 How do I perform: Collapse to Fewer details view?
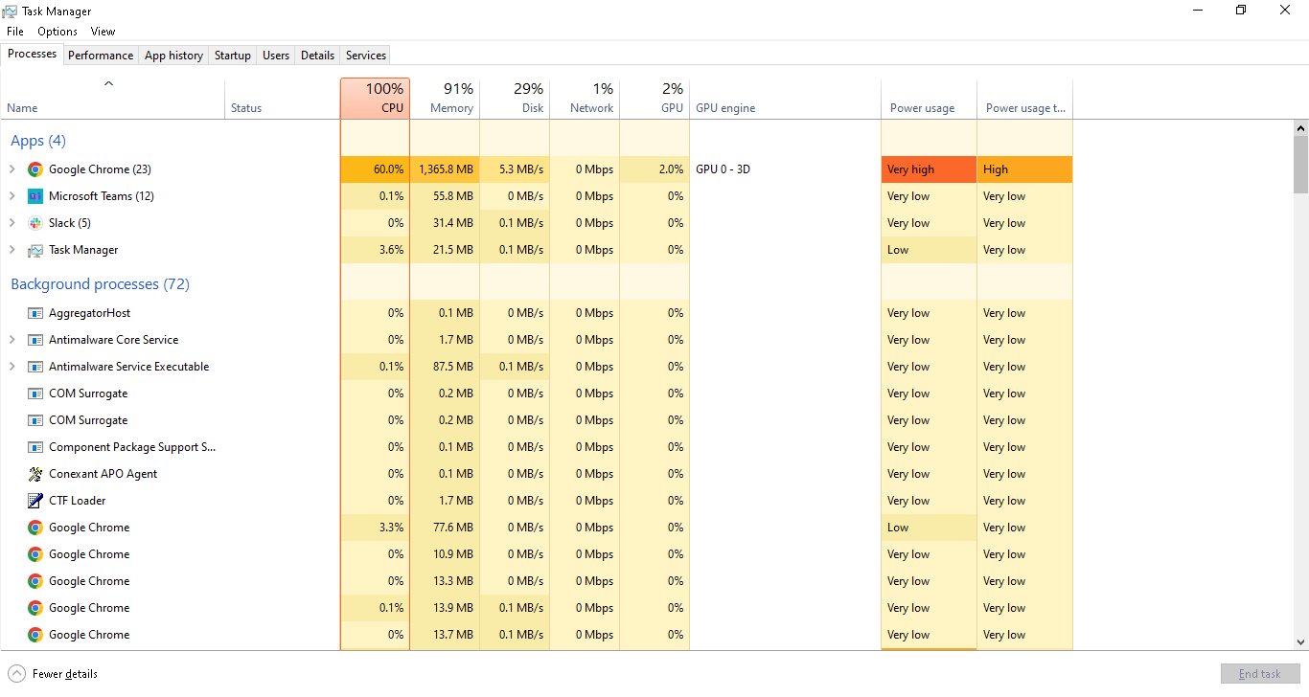pos(54,674)
